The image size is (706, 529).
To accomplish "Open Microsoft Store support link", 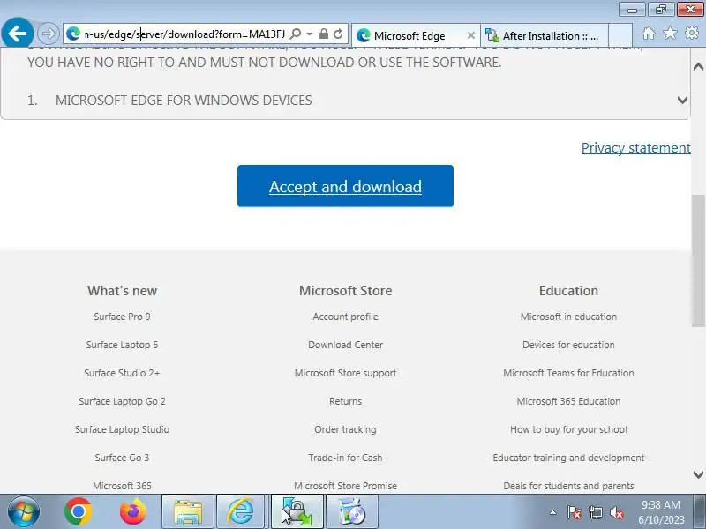I will [x=345, y=373].
